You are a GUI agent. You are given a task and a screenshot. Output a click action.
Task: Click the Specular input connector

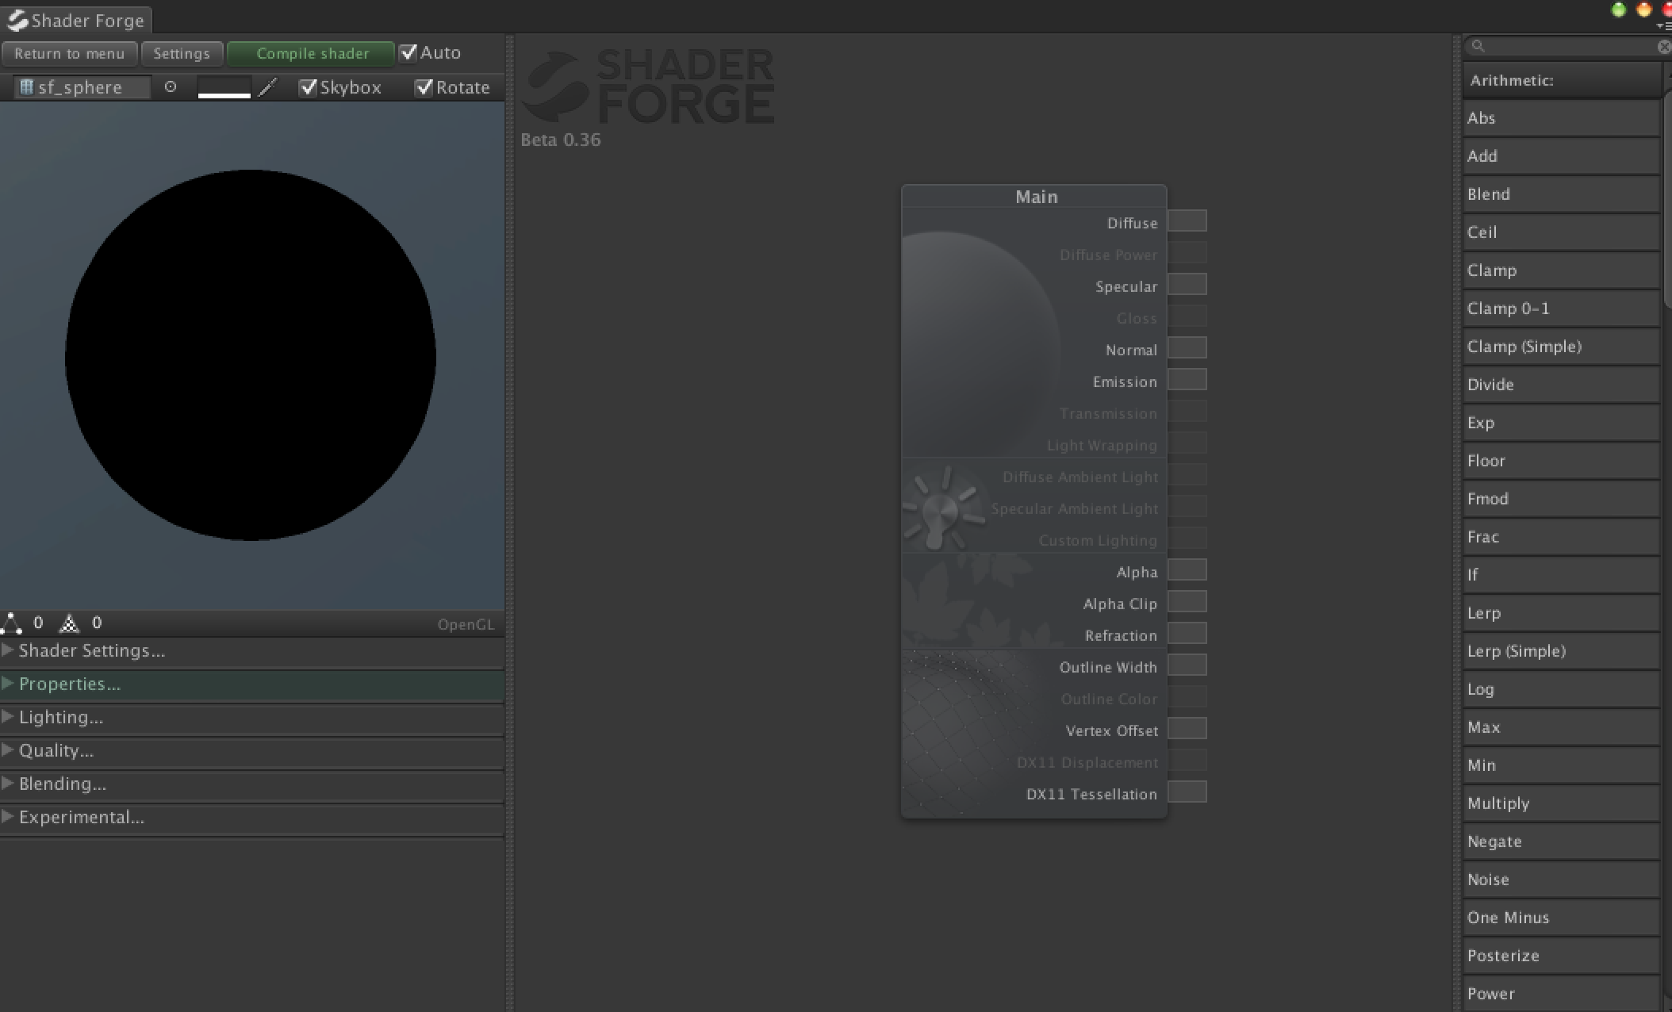1187,285
